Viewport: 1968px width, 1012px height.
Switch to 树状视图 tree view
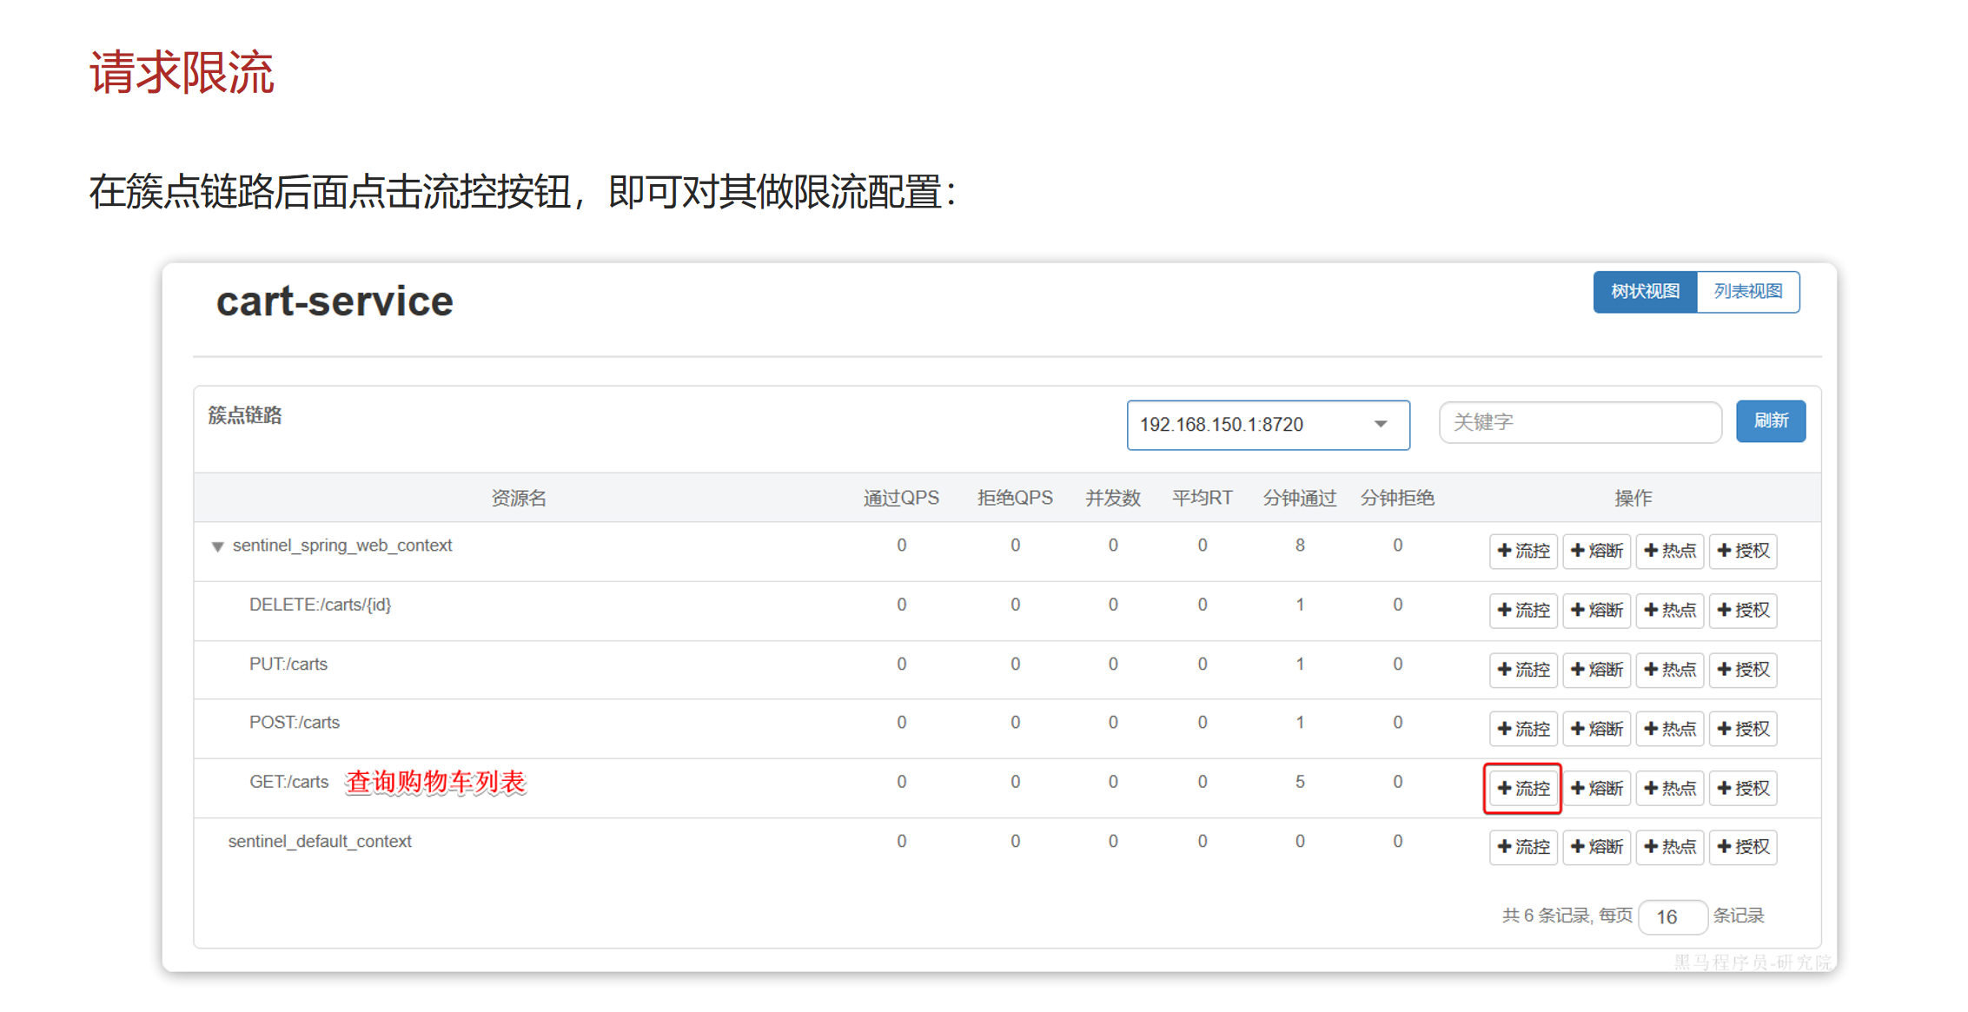(1644, 292)
